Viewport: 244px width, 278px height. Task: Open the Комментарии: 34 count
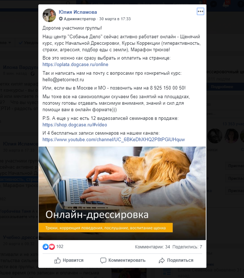coord(152,247)
